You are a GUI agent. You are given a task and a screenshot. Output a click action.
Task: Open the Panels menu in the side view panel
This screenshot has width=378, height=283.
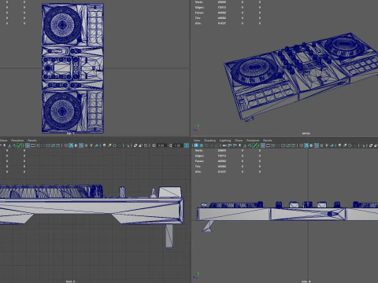pyautogui.click(x=267, y=141)
